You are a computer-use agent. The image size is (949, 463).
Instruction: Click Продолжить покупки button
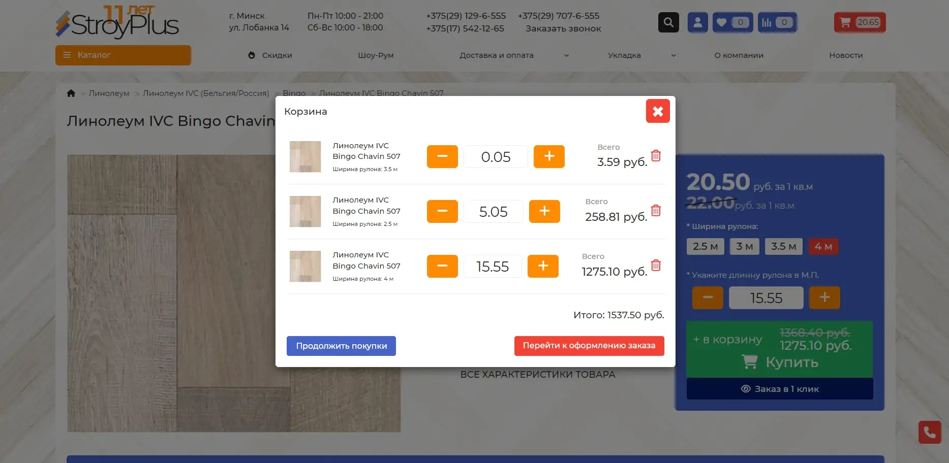pos(341,346)
